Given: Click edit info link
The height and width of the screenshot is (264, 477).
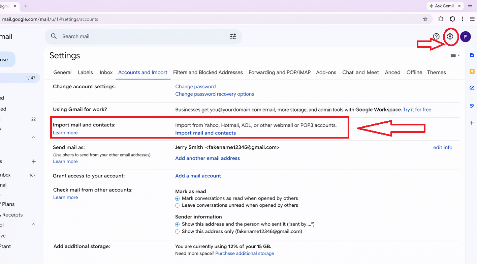Looking at the screenshot, I should [x=443, y=147].
